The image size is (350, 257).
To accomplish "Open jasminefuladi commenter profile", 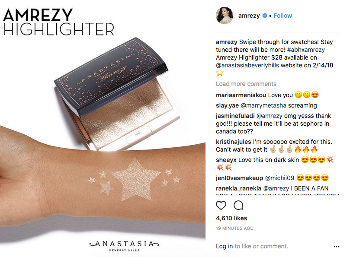I will coord(235,116).
